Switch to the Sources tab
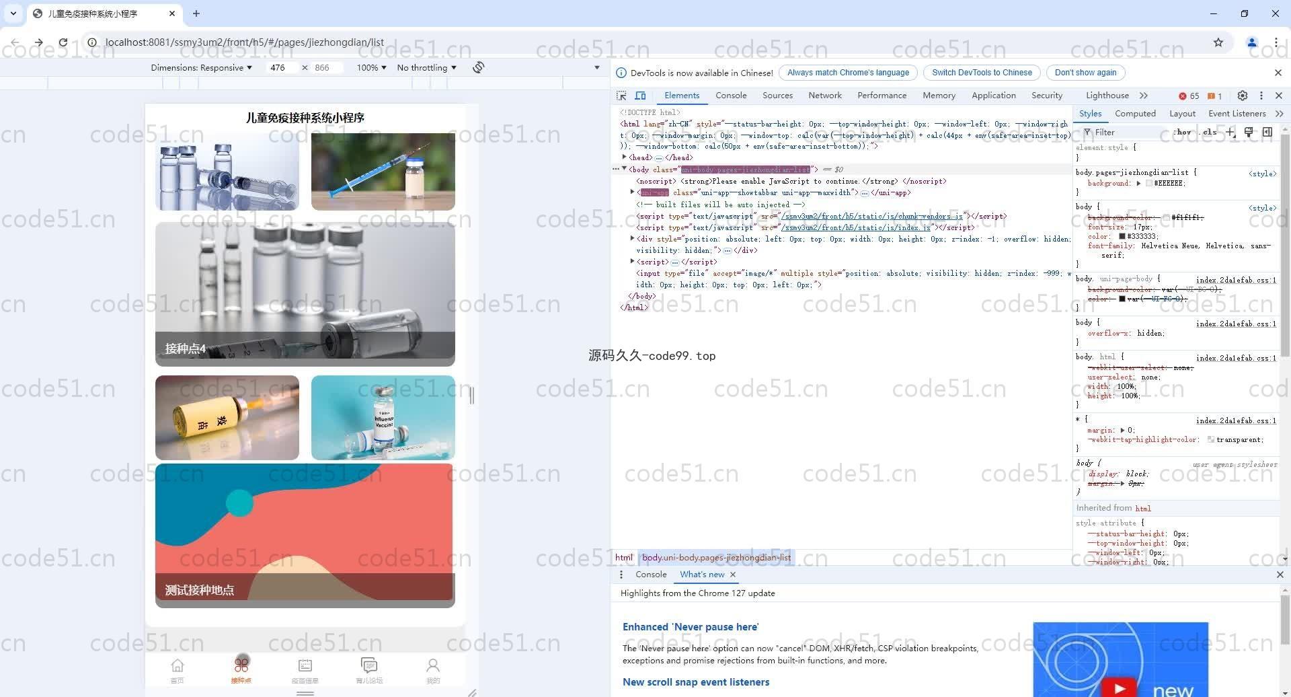Viewport: 1291px width, 697px height. pos(777,96)
